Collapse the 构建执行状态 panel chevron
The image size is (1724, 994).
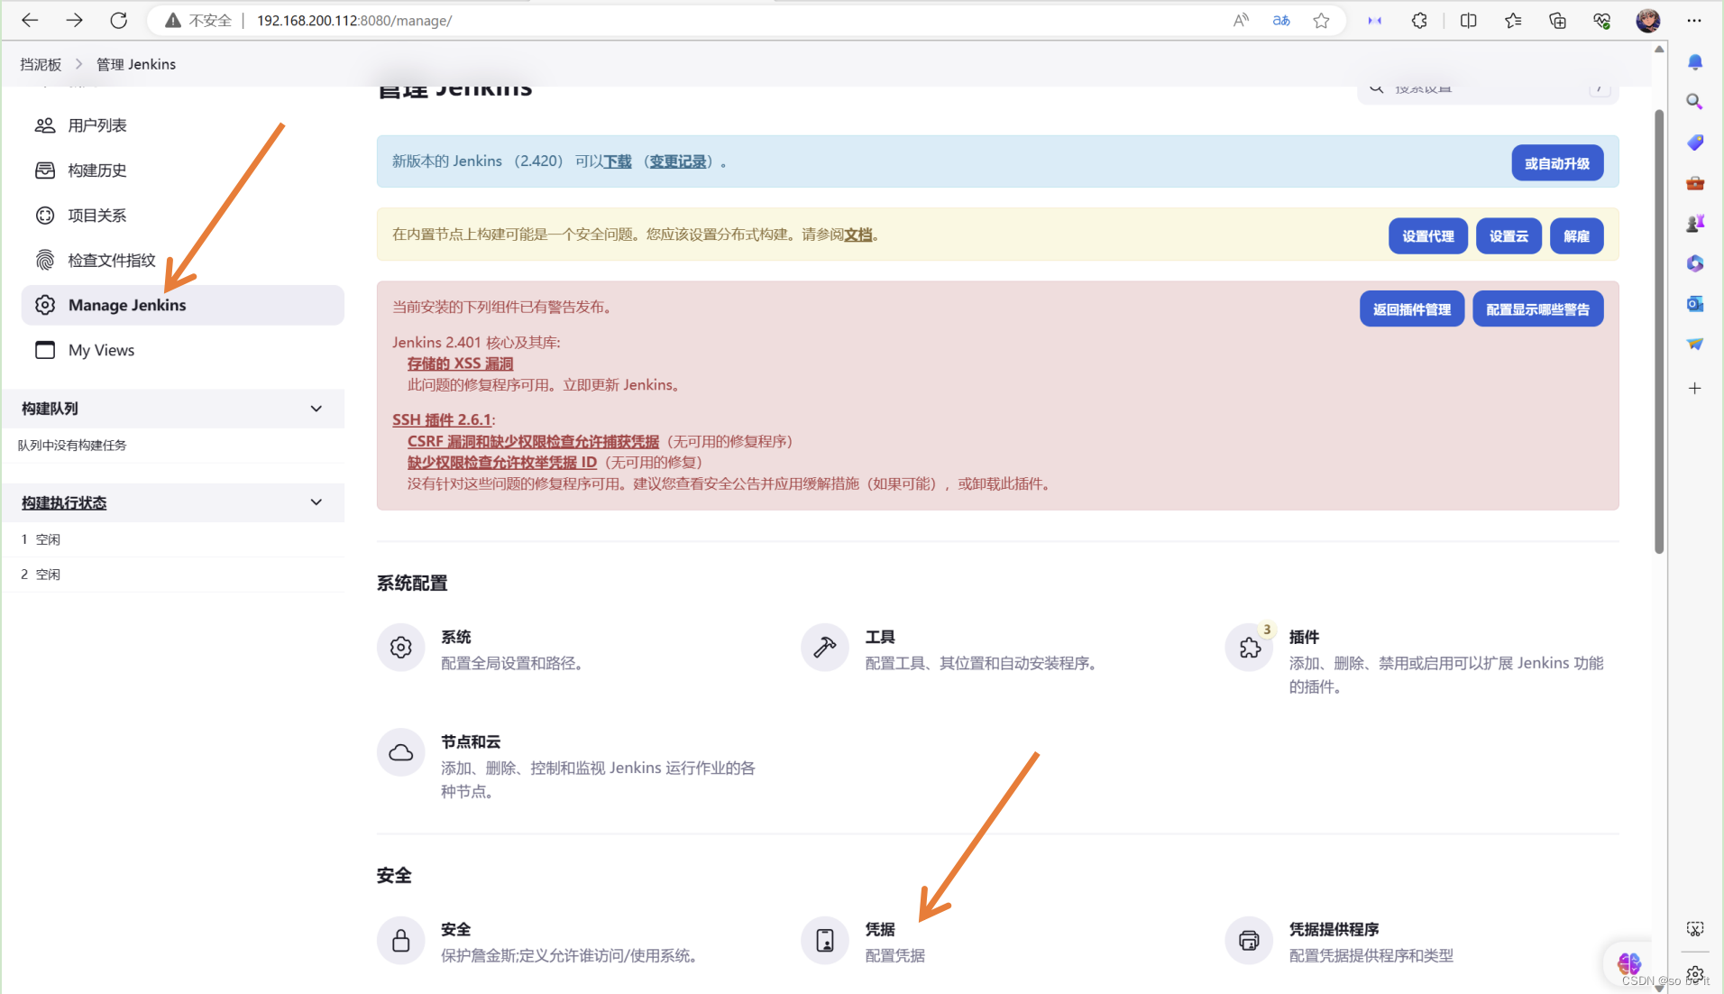pos(316,502)
